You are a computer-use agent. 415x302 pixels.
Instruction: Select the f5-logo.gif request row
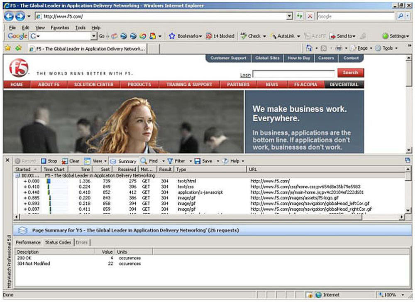(x=209, y=198)
